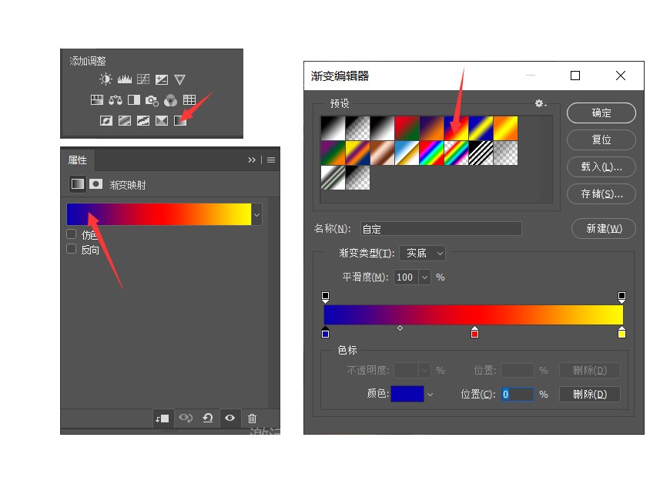Image resolution: width=670 pixels, height=501 pixels.
Task: Click reset to adjustment defaults icon
Action: pos(207,419)
